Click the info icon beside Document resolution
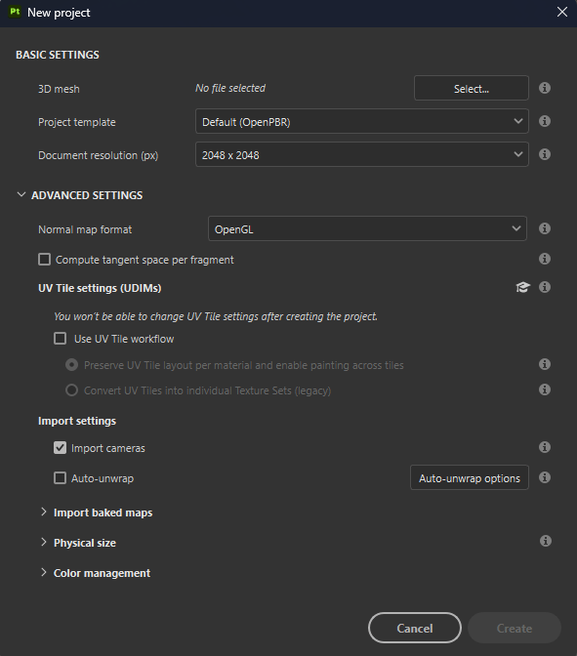Image resolution: width=577 pixels, height=656 pixels. [x=545, y=154]
